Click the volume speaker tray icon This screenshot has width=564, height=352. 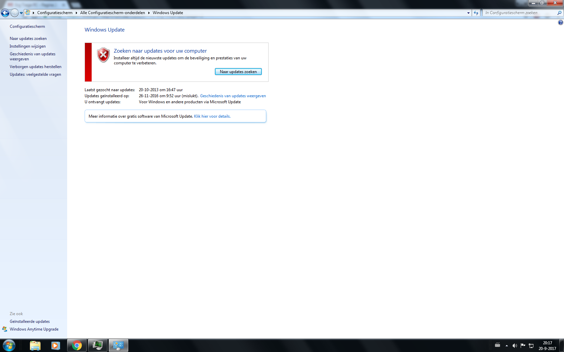(x=515, y=345)
